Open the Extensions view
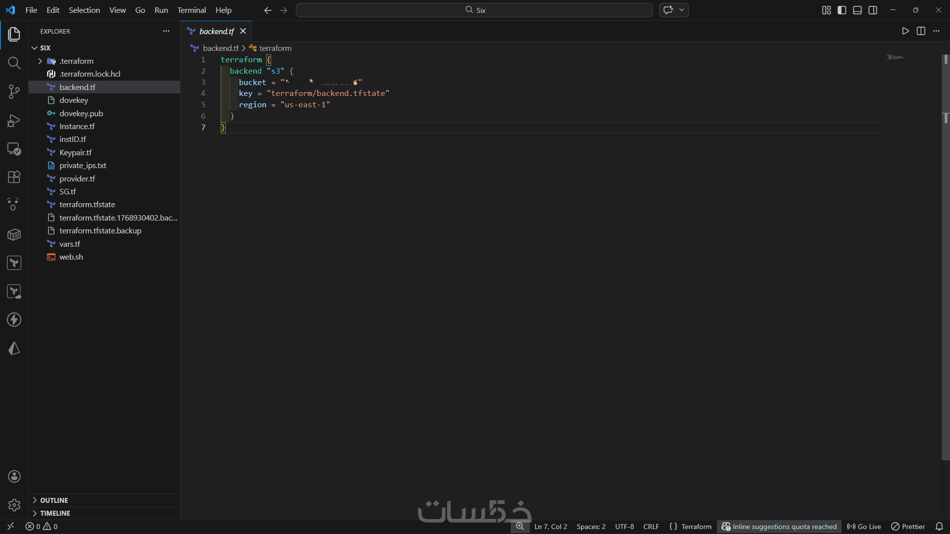Viewport: 950px width, 534px height. pyautogui.click(x=14, y=177)
